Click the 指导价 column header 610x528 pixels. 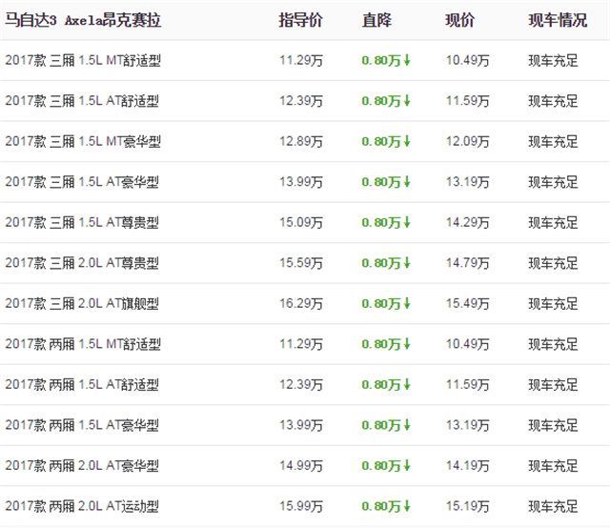pyautogui.click(x=300, y=20)
